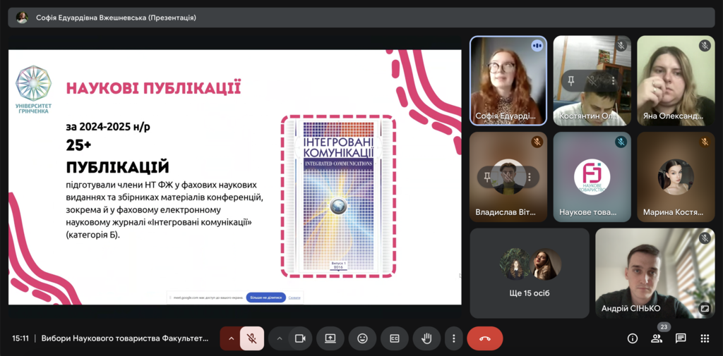
Task: Open the meeting details info icon
Action: (633, 338)
